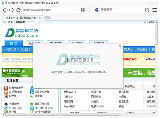Open the QR code icon beside the address bar
Viewport: 160px width, 118px height.
point(83,10)
